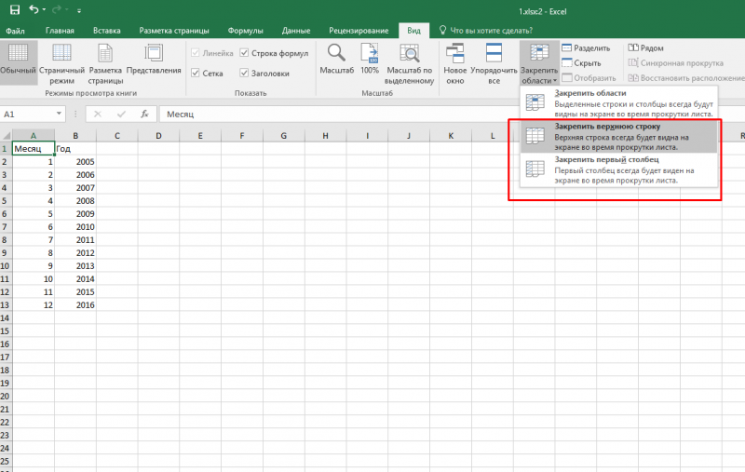
Task: Select cell B1 containing Год
Action: [x=75, y=149]
